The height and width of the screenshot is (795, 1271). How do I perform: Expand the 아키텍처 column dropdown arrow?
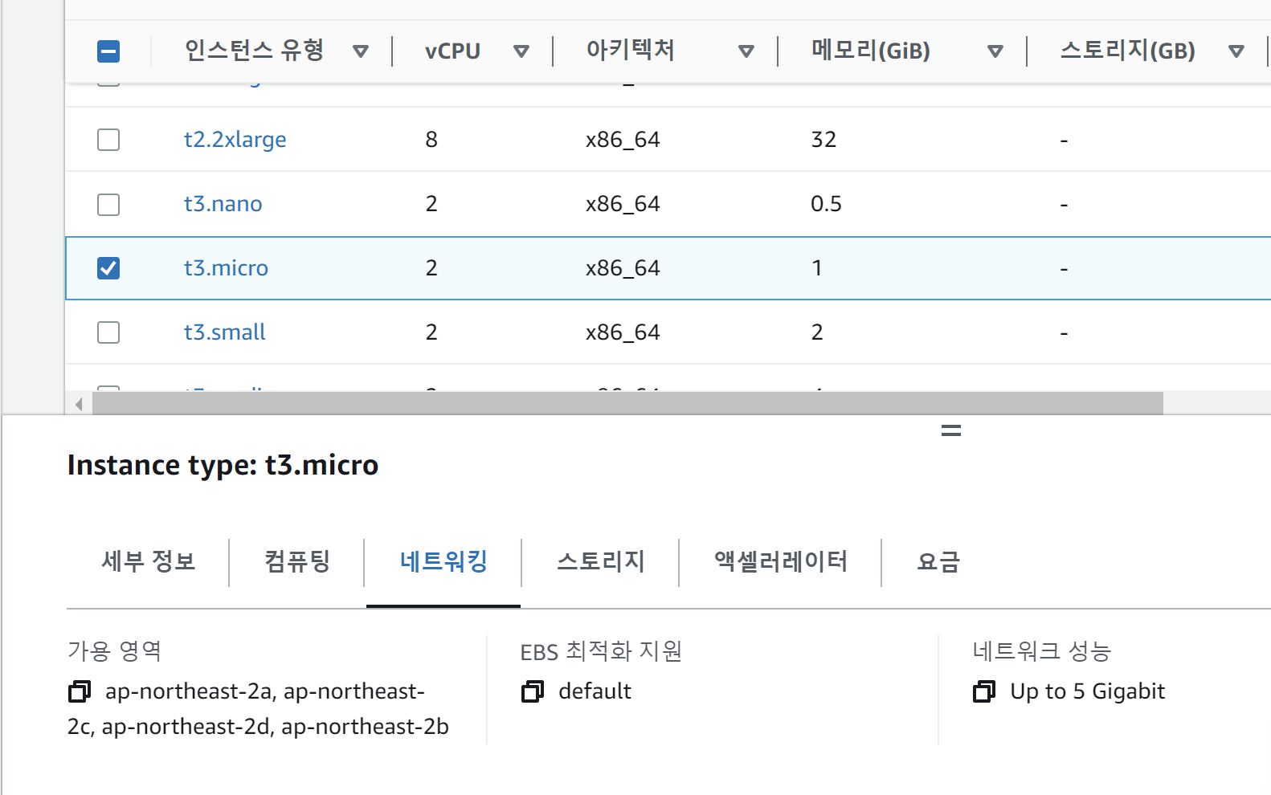pyautogui.click(x=746, y=51)
